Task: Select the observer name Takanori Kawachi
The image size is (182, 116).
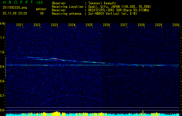Action: click(102, 3)
